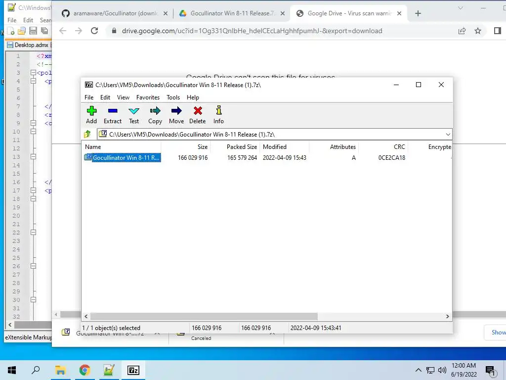The height and width of the screenshot is (380, 506).
Task: Collapse the fold marker on line 22
Action: pos(33,233)
